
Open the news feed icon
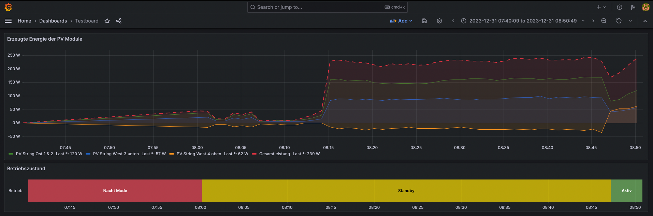[633, 7]
